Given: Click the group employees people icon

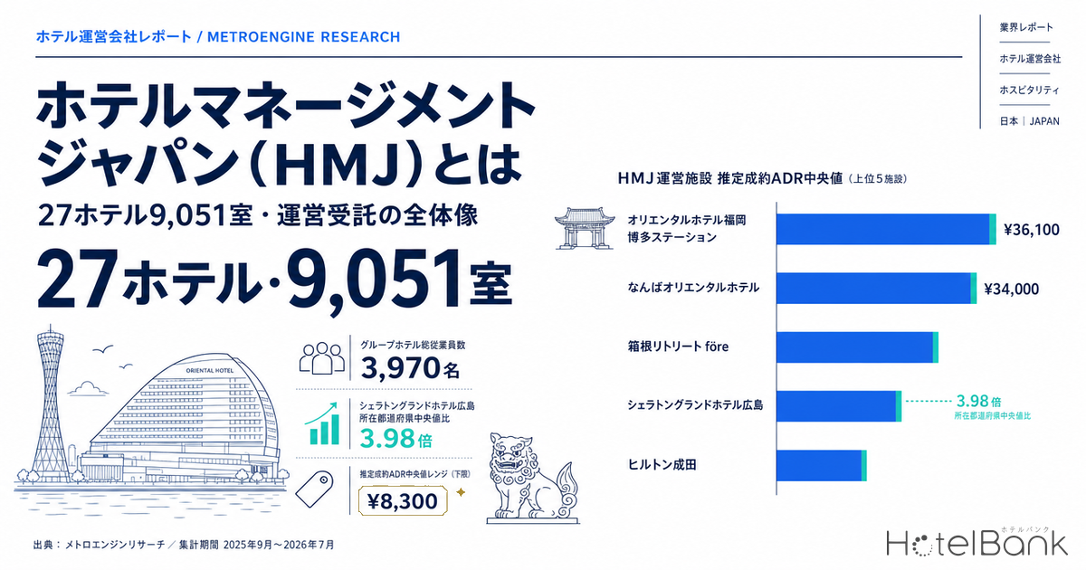Looking at the screenshot, I should coord(322,358).
